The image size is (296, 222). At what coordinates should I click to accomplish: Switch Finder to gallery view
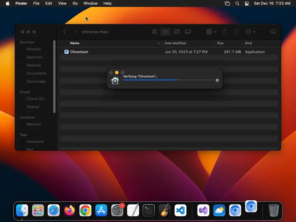tap(188, 32)
